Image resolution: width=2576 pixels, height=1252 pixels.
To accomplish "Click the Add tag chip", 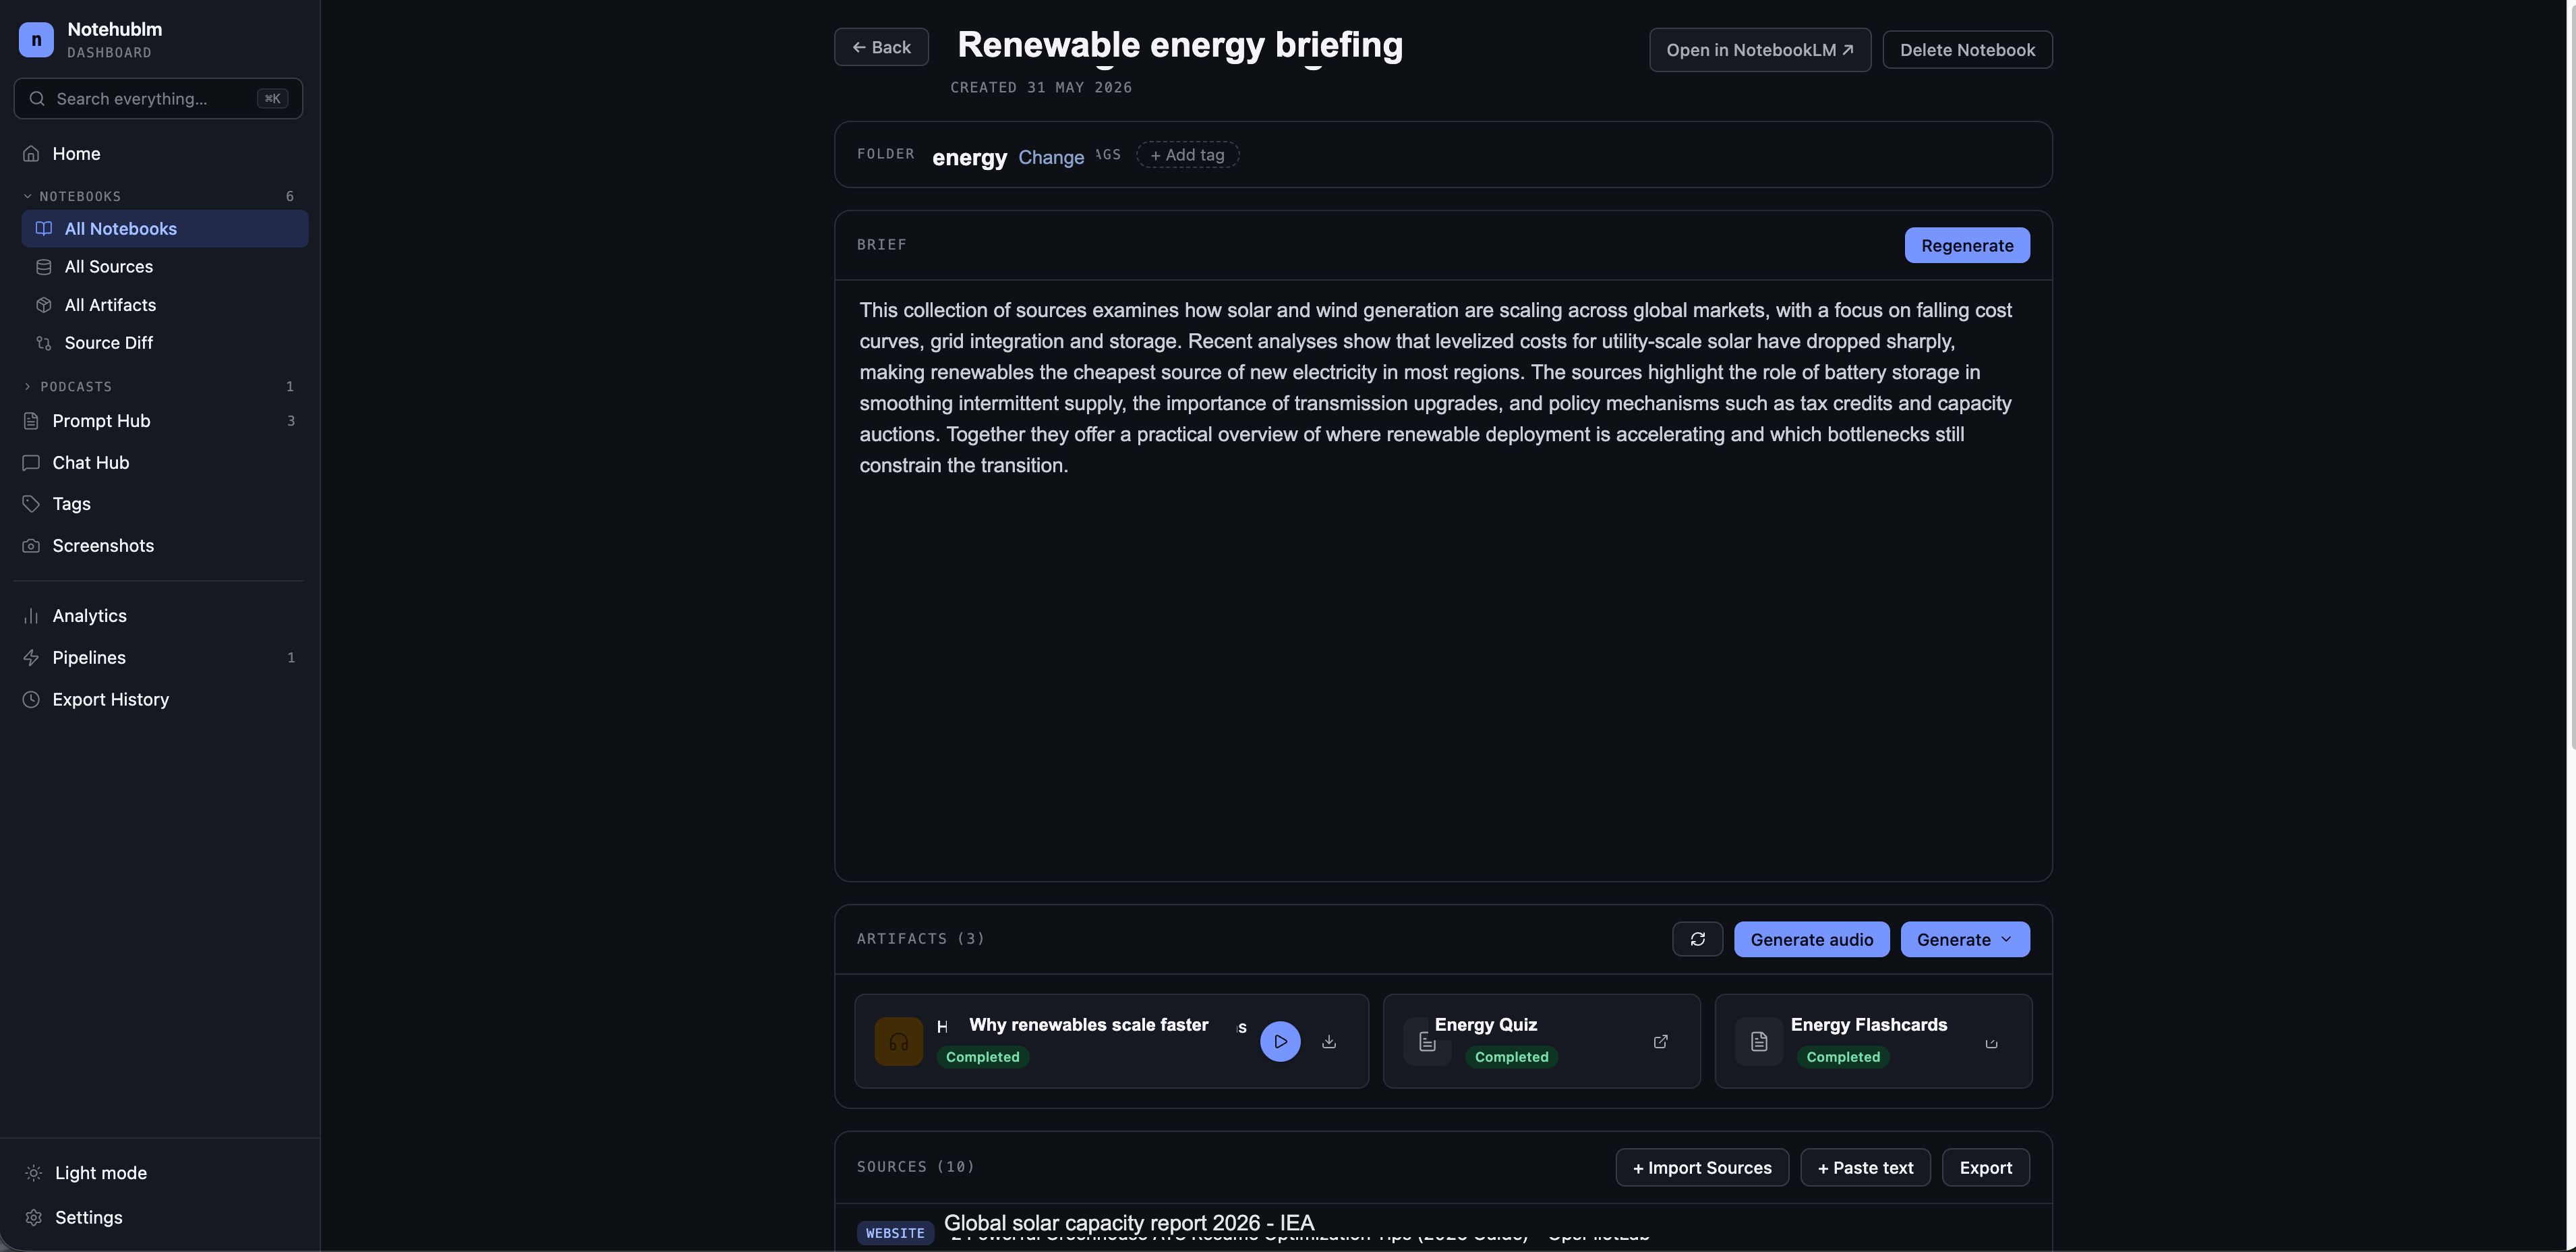I will tap(1187, 154).
